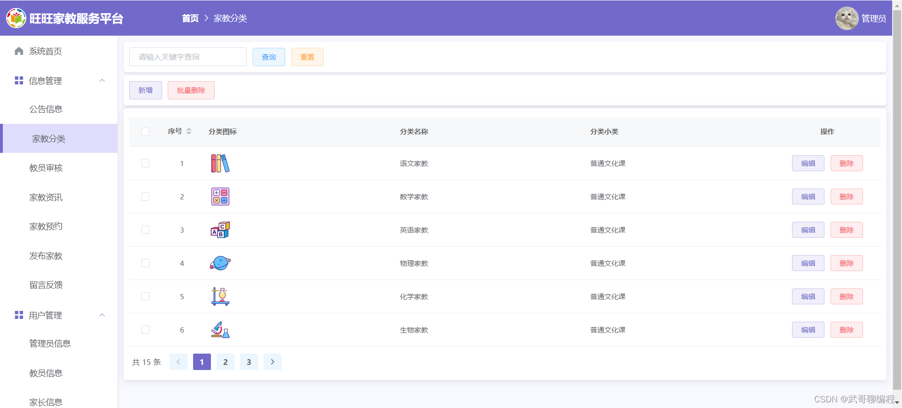Viewport: 902px width, 408px height.
Task: Check the row 2 数学家教 checkbox
Action: click(146, 196)
